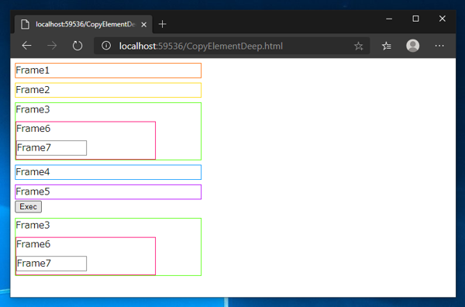Open Settings and more ellipsis menu
This screenshot has height=307, width=465.
point(439,46)
